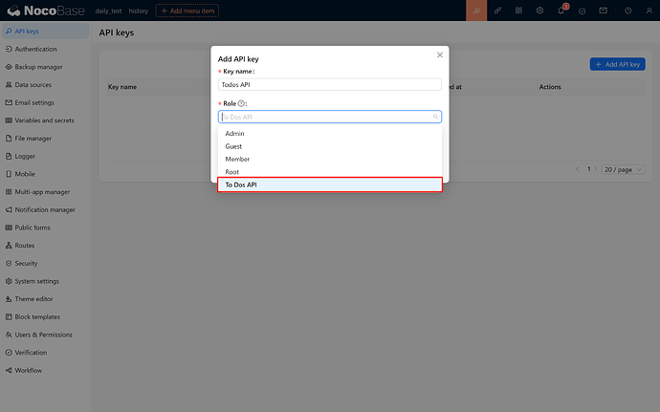Screen dimensions: 660x412
Task: Open Security settings
Action: tap(46, 263)
